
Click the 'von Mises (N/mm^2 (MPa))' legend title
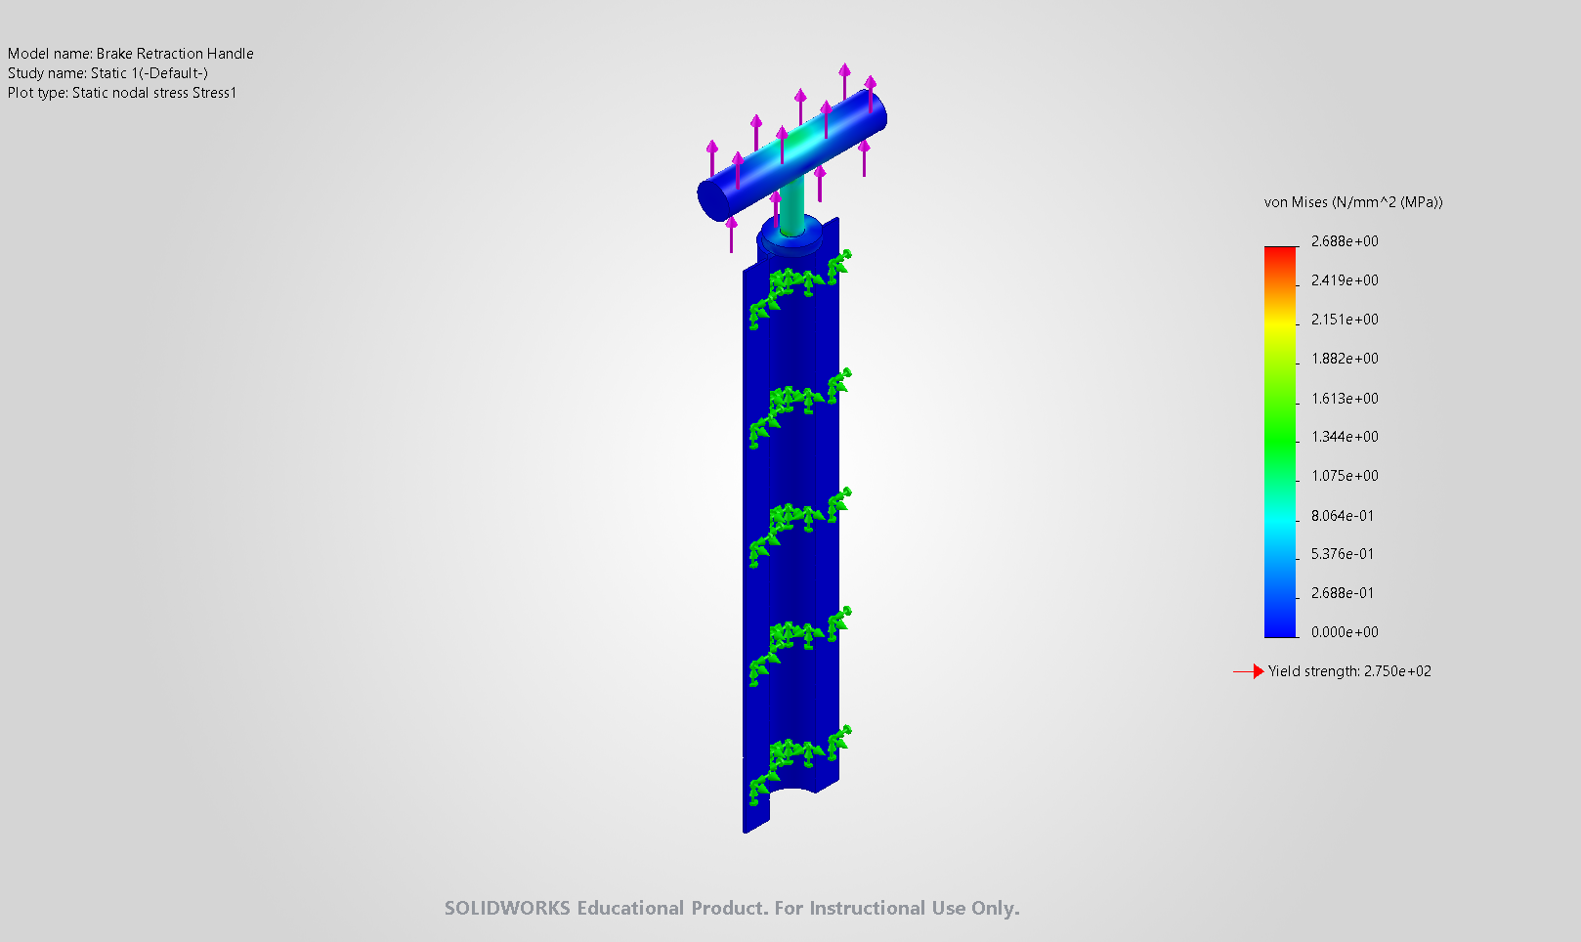pos(1353,202)
